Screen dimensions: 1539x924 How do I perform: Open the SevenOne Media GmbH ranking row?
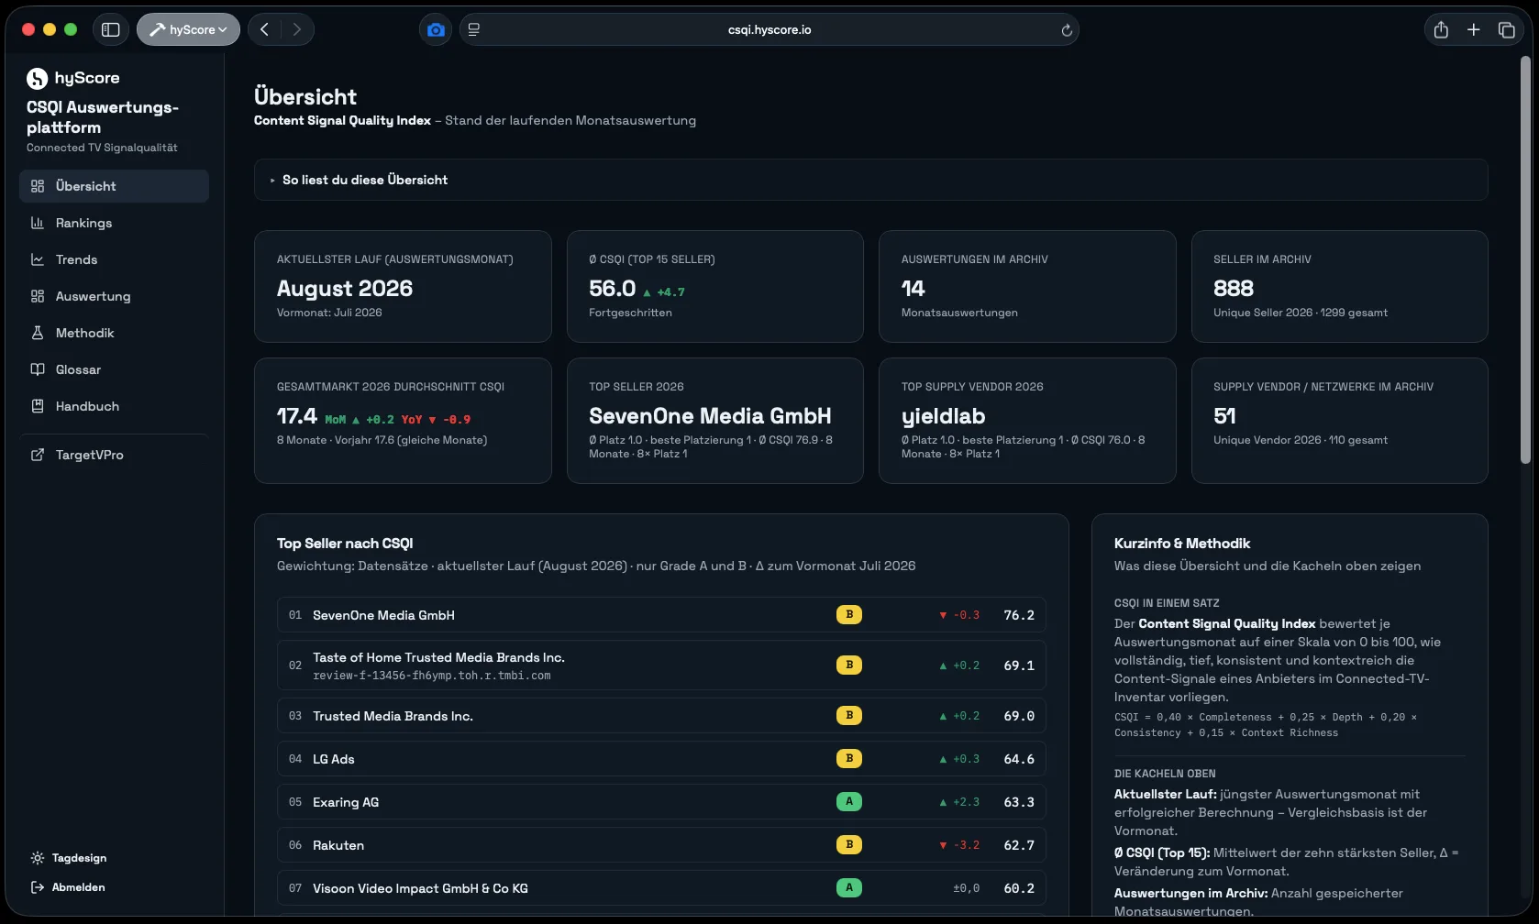tap(661, 615)
